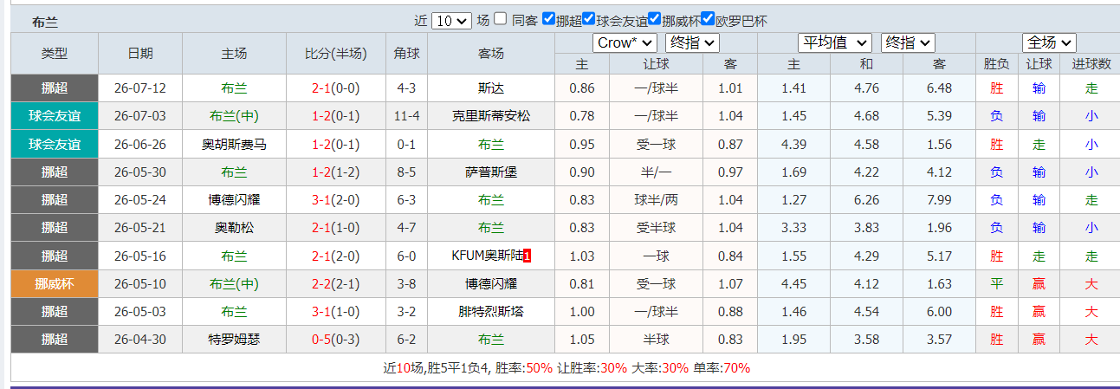This screenshot has height=389, width=1120.
Task: Open the 克里斯蒂安松 team link
Action: point(491,116)
